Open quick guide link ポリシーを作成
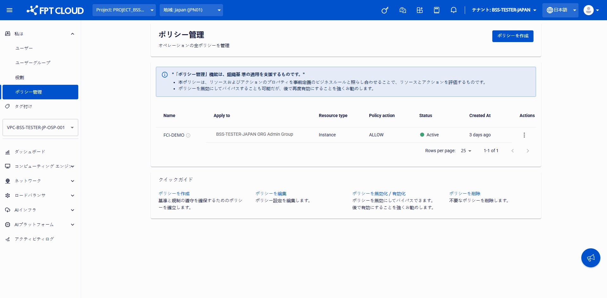Screen dimensions: 607x298 (174, 194)
